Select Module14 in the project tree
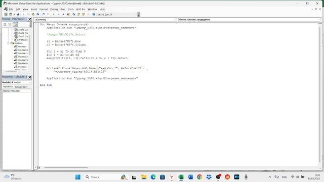This screenshot has height=182, width=324. point(23,63)
